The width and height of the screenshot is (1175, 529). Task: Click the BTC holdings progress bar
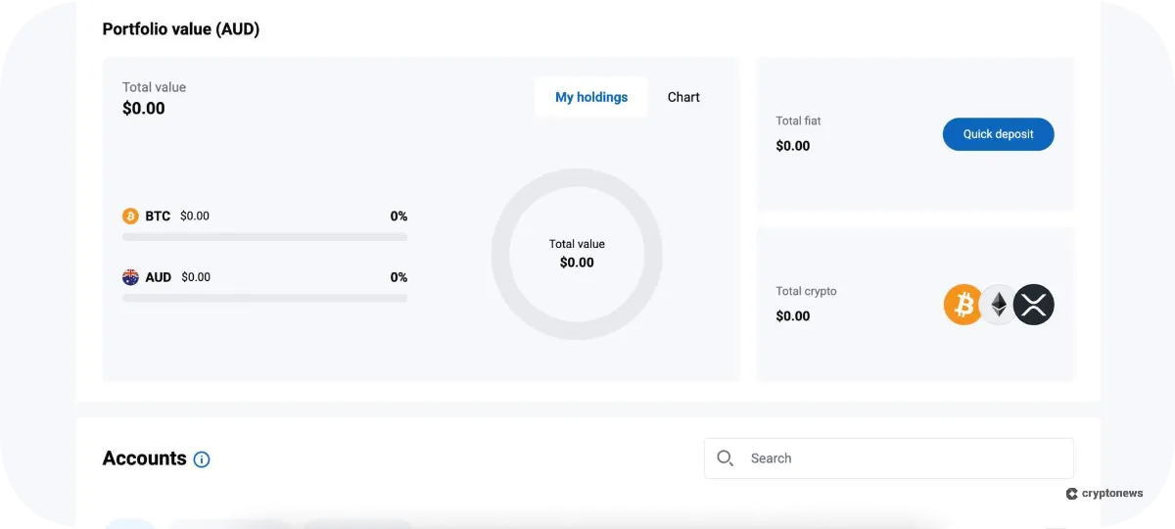click(264, 237)
